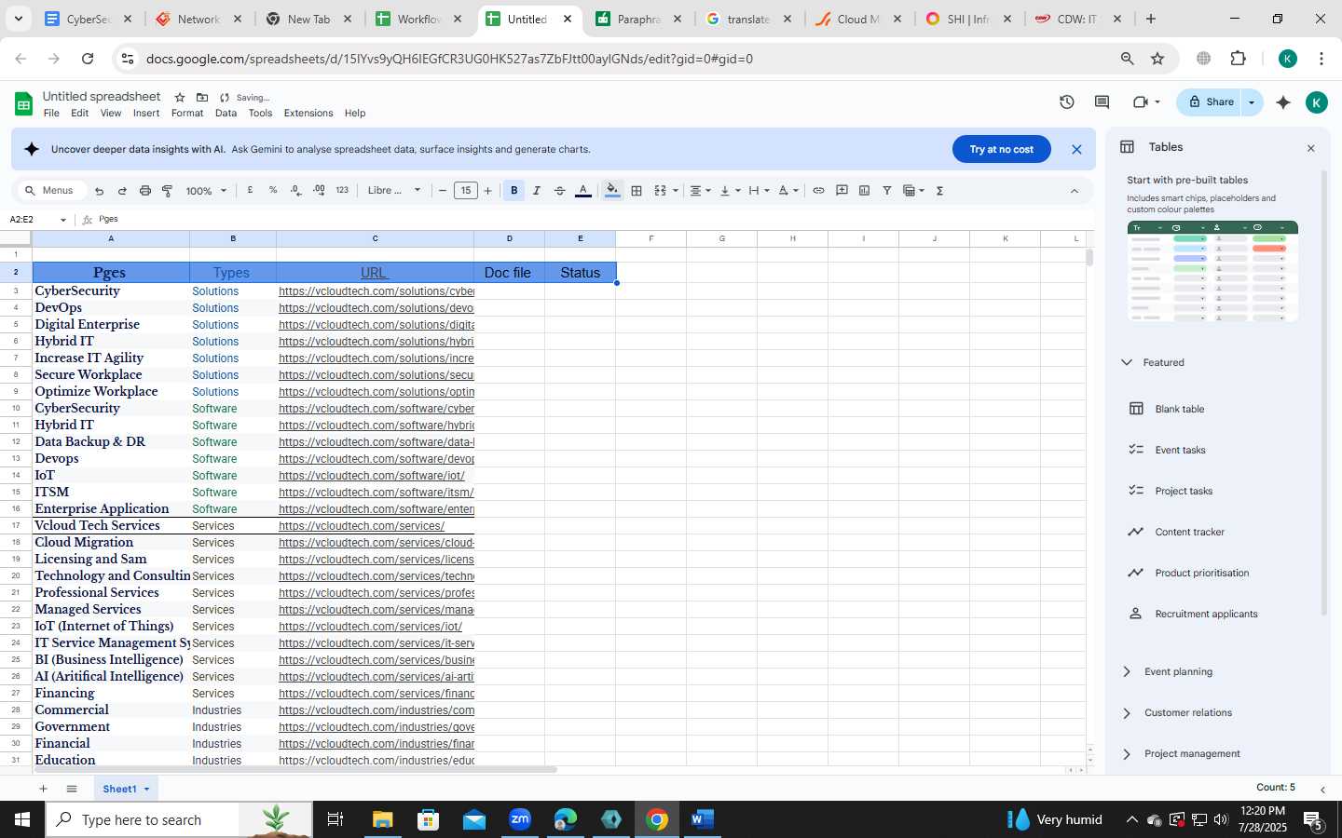The image size is (1342, 838).
Task: Open vertical align dropdown
Action: (x=730, y=191)
